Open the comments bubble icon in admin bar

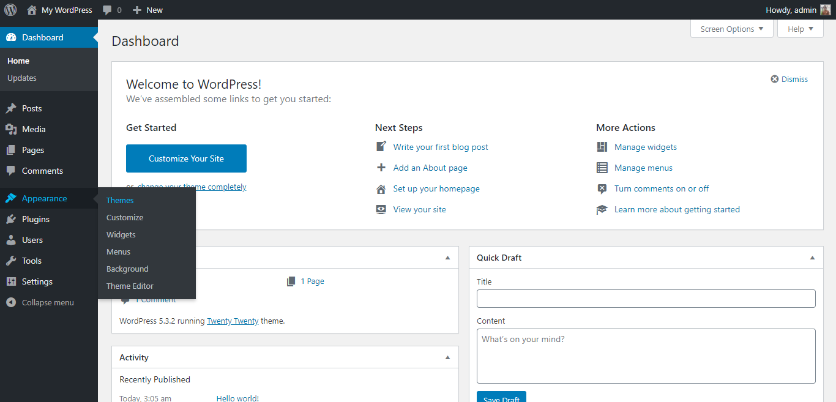(x=107, y=10)
